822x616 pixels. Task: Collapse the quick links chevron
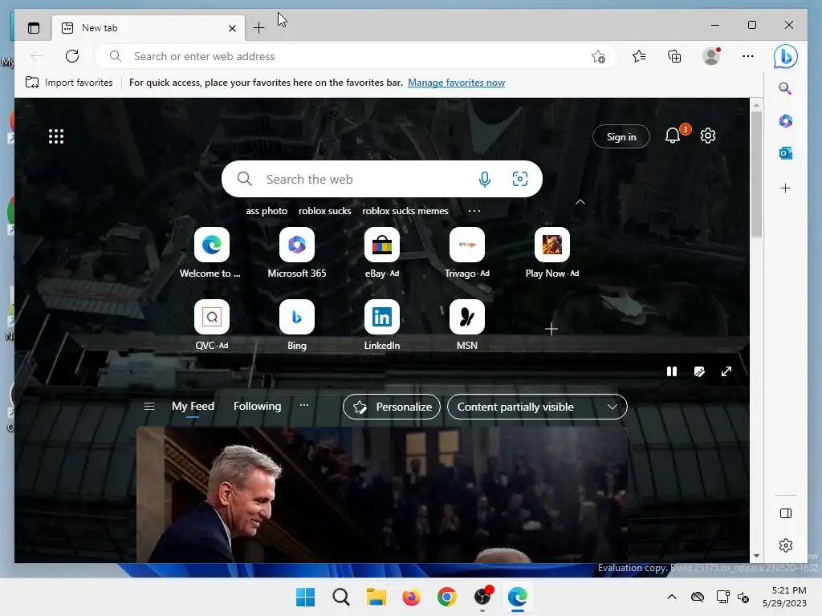pos(580,202)
